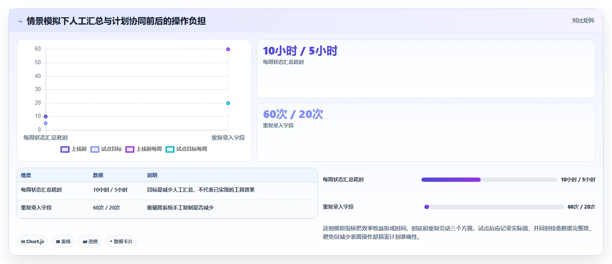Click the purple data point at 60

click(x=228, y=49)
